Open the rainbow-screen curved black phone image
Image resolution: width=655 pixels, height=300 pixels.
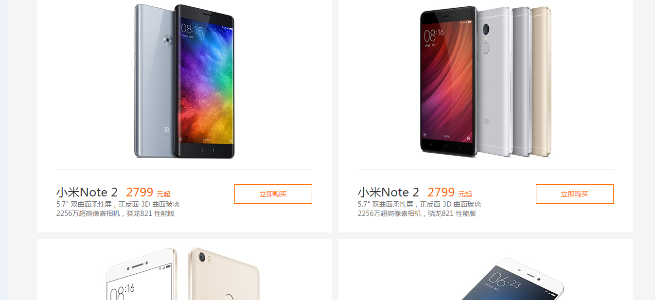pos(205,81)
